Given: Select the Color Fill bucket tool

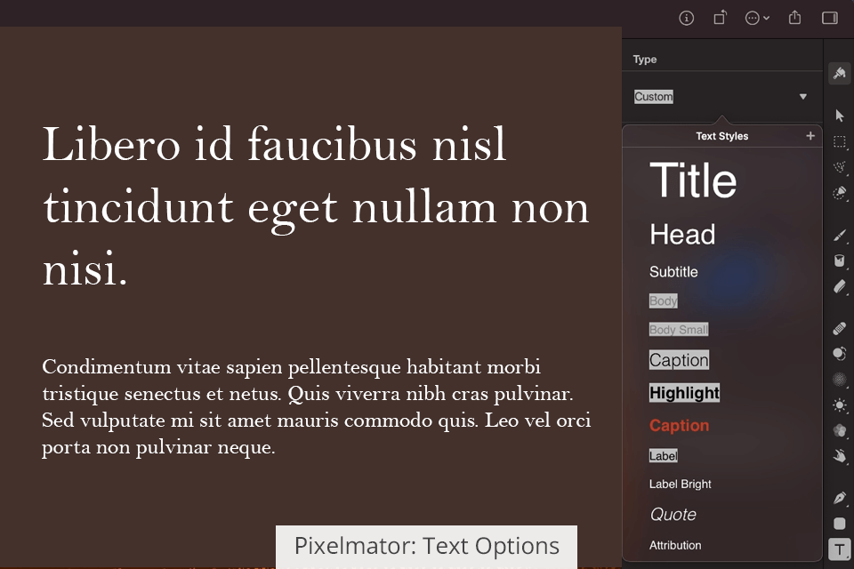Looking at the screenshot, I should coord(839,260).
